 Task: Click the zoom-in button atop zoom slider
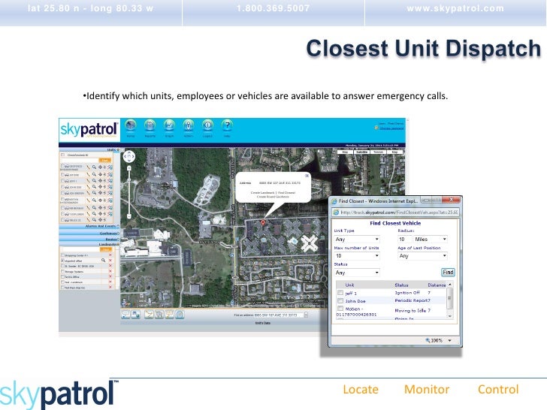[x=128, y=168]
